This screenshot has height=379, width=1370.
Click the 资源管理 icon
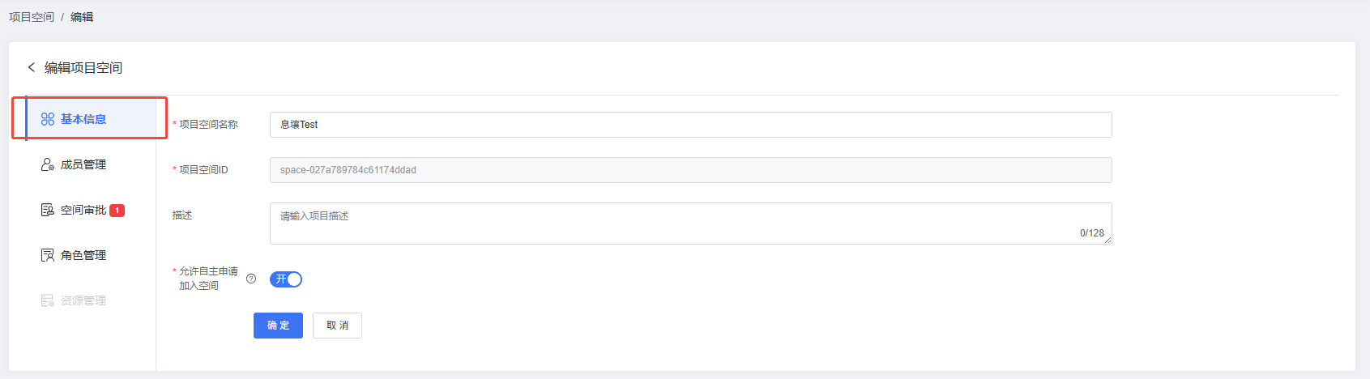(x=48, y=300)
